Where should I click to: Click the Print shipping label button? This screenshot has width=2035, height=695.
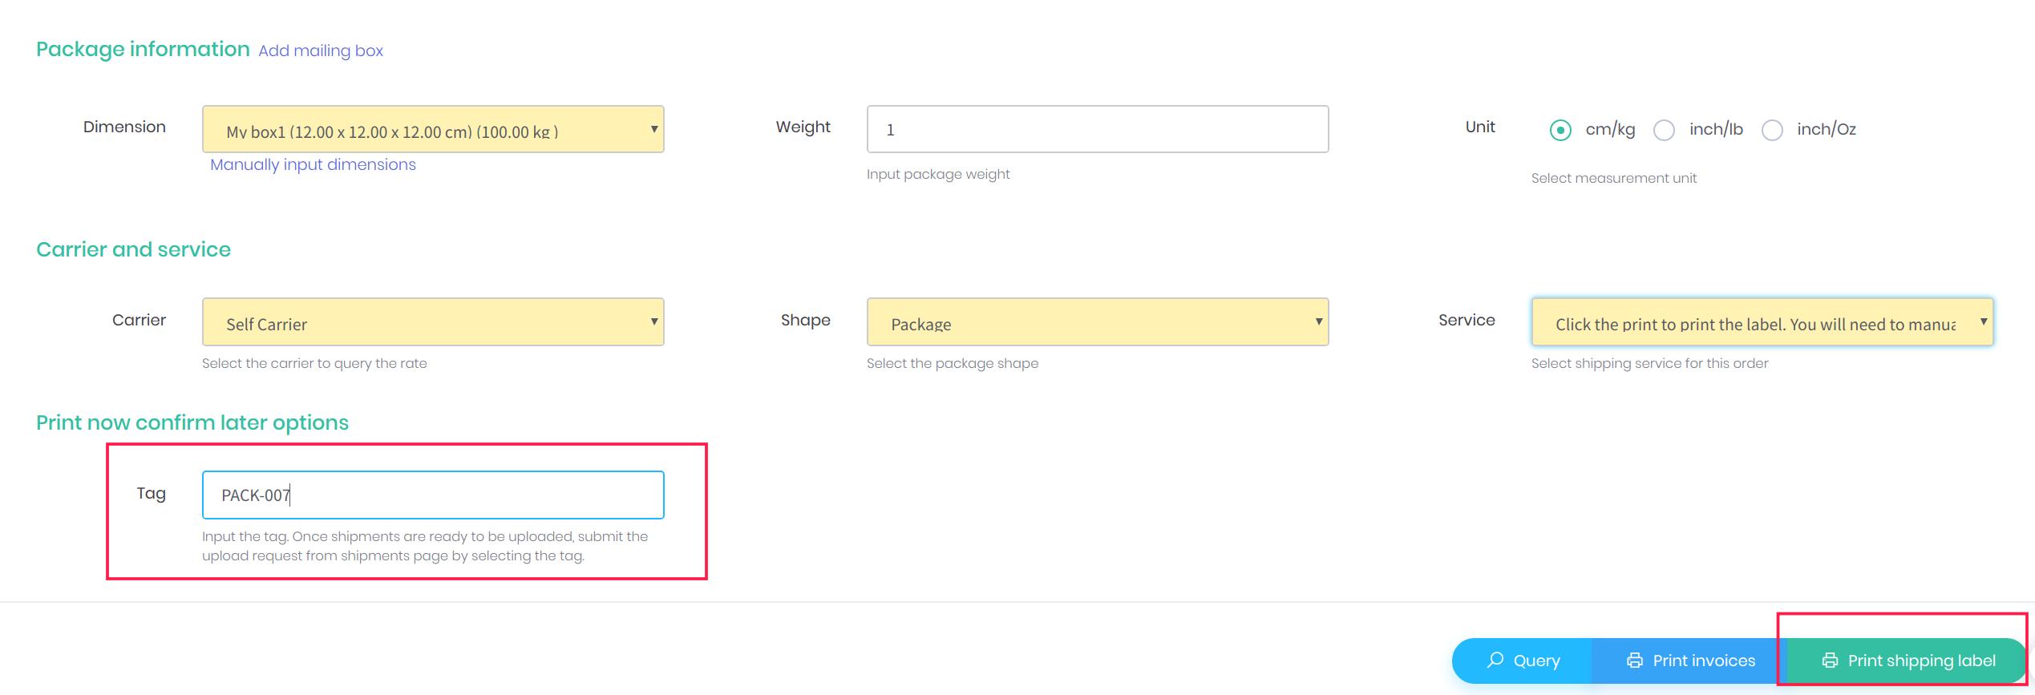[1907, 661]
